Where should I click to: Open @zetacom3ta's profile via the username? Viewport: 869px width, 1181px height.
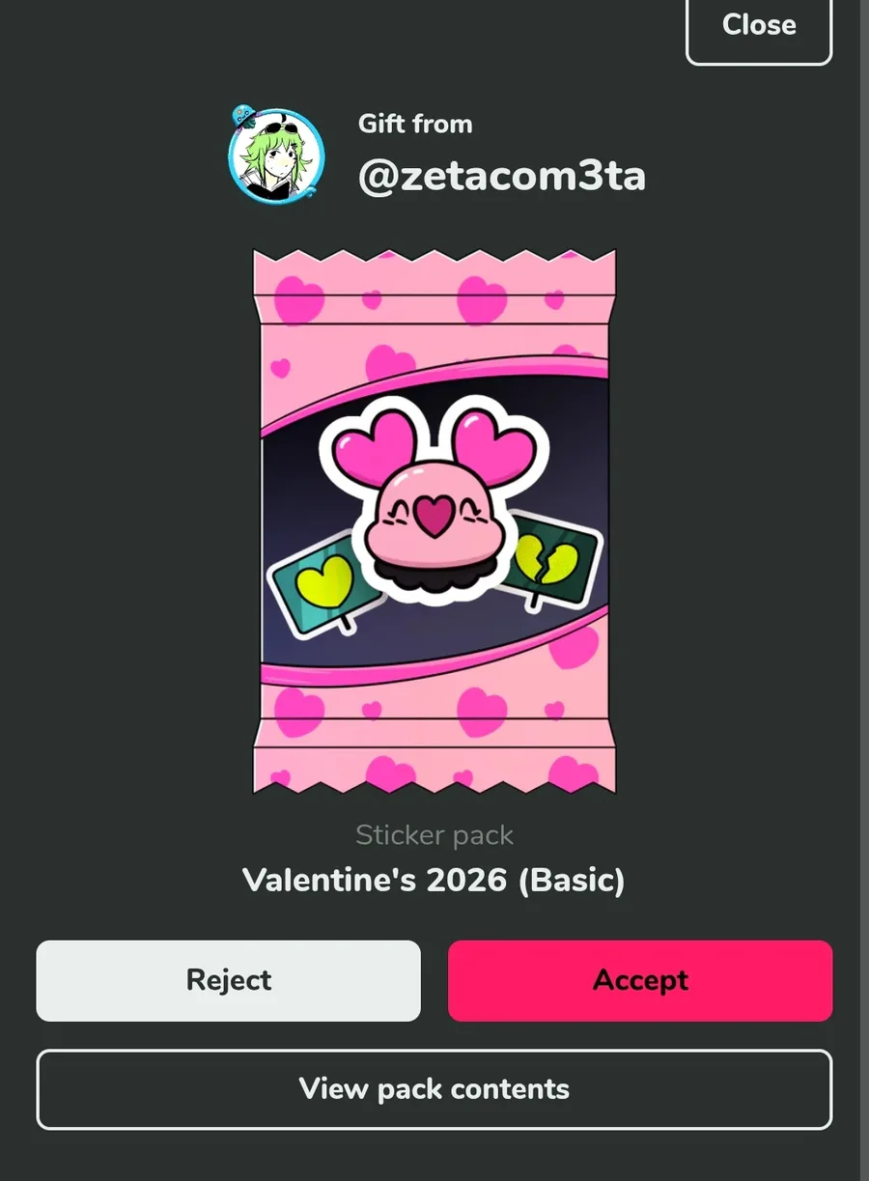point(501,177)
